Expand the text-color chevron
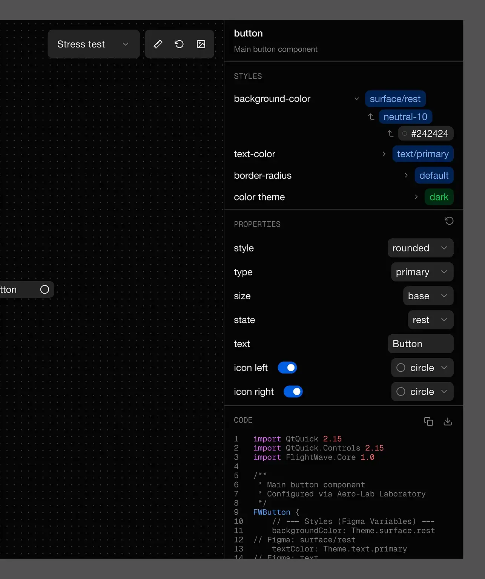Image resolution: width=485 pixels, height=579 pixels. pyautogui.click(x=384, y=154)
